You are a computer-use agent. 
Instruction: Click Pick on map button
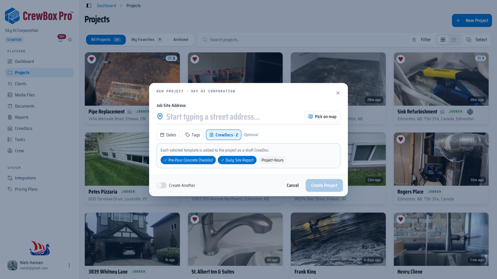click(322, 117)
